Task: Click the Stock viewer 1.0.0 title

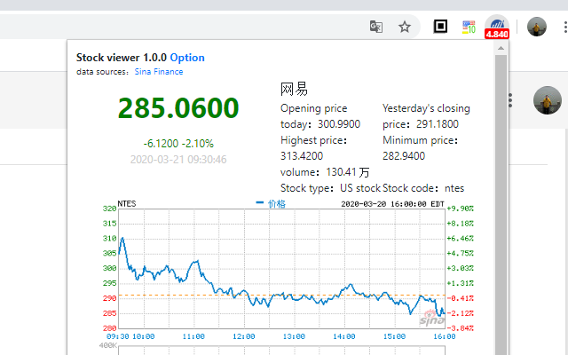Action: (122, 58)
